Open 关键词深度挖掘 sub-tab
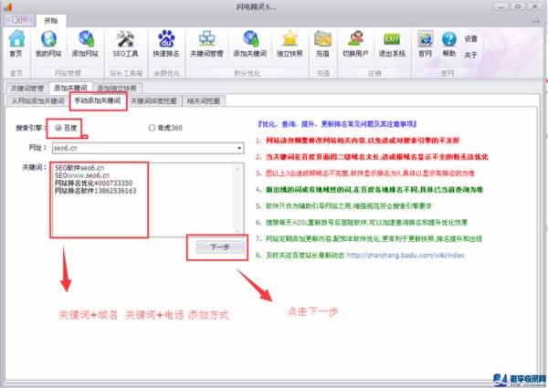 [153, 101]
